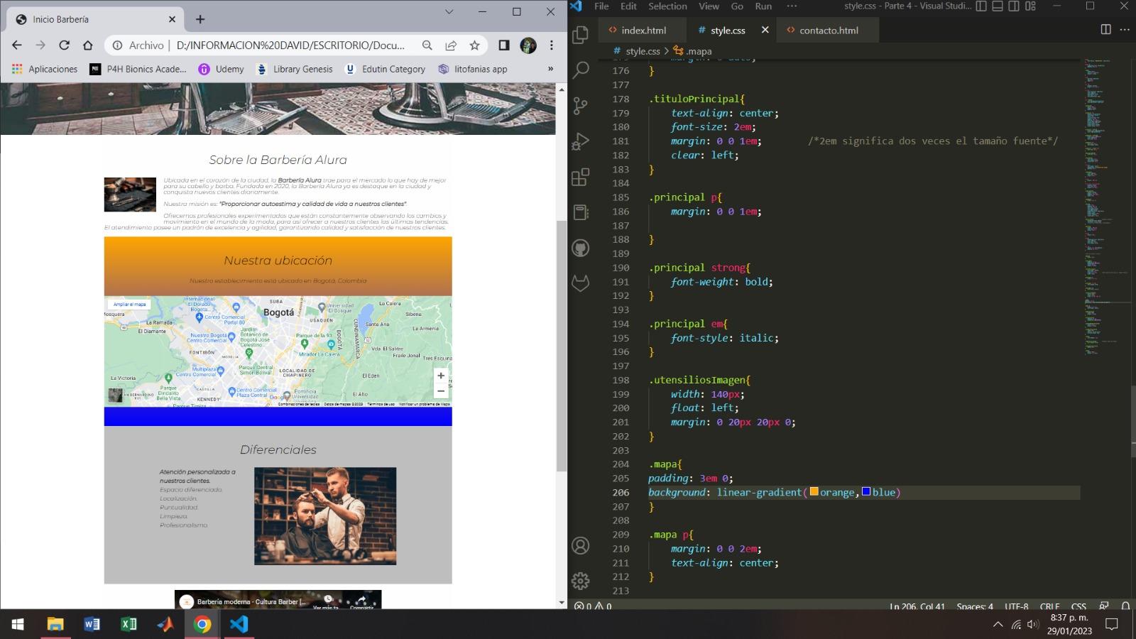Open the GitHub icon in activity bar
Viewport: 1136px width, 639px height.
581,248
